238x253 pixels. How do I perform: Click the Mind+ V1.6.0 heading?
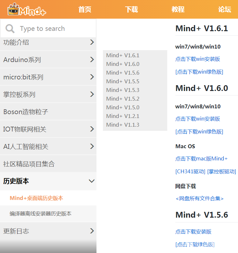tap(202, 88)
